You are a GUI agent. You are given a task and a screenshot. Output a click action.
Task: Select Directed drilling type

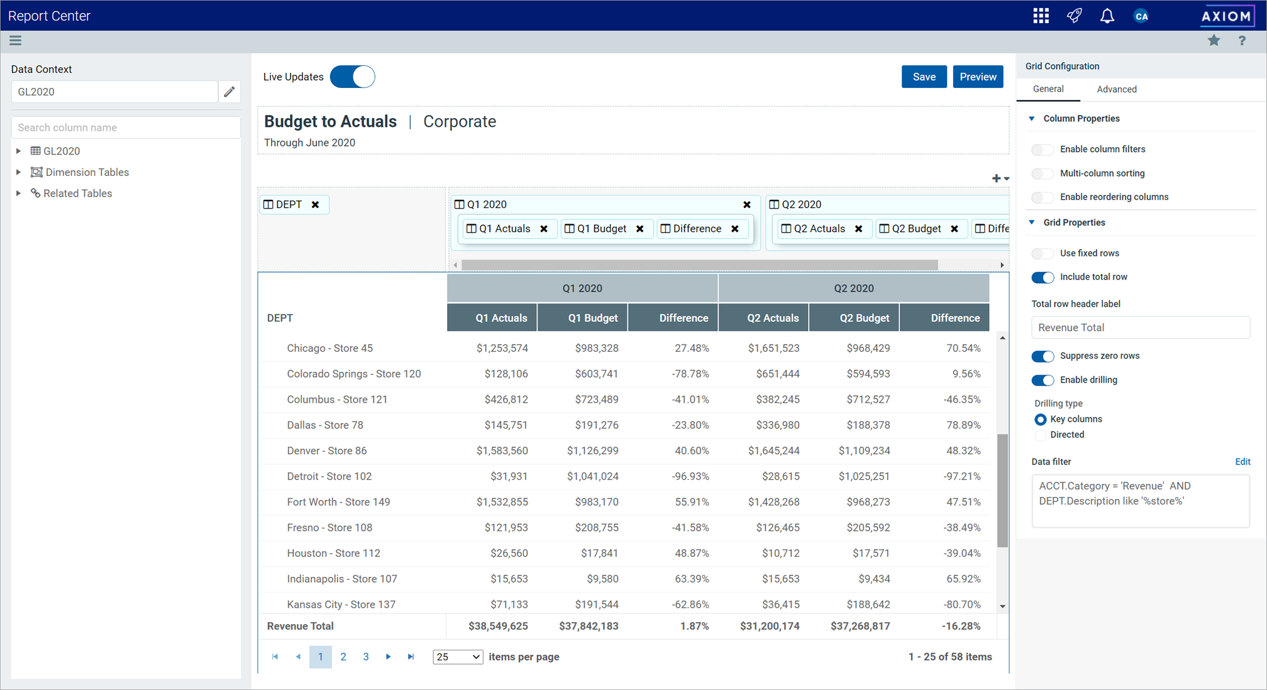pos(1041,435)
